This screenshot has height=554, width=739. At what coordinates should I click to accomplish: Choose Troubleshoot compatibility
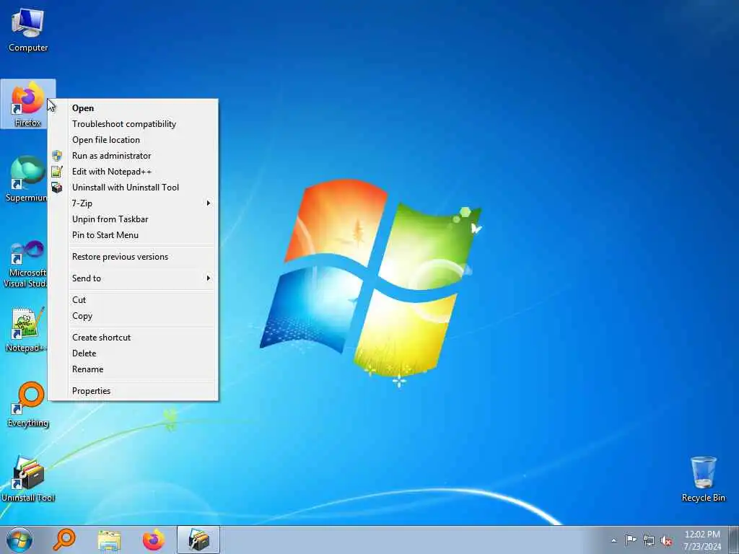coord(133,124)
